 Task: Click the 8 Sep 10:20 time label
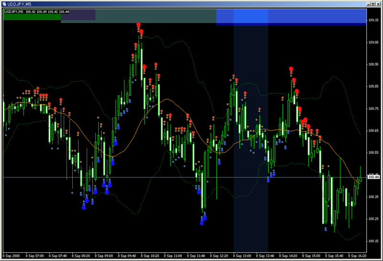click(150, 256)
